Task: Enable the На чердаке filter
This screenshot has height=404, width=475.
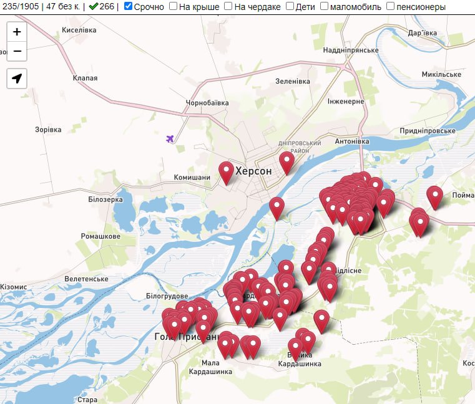Action: coord(228,6)
